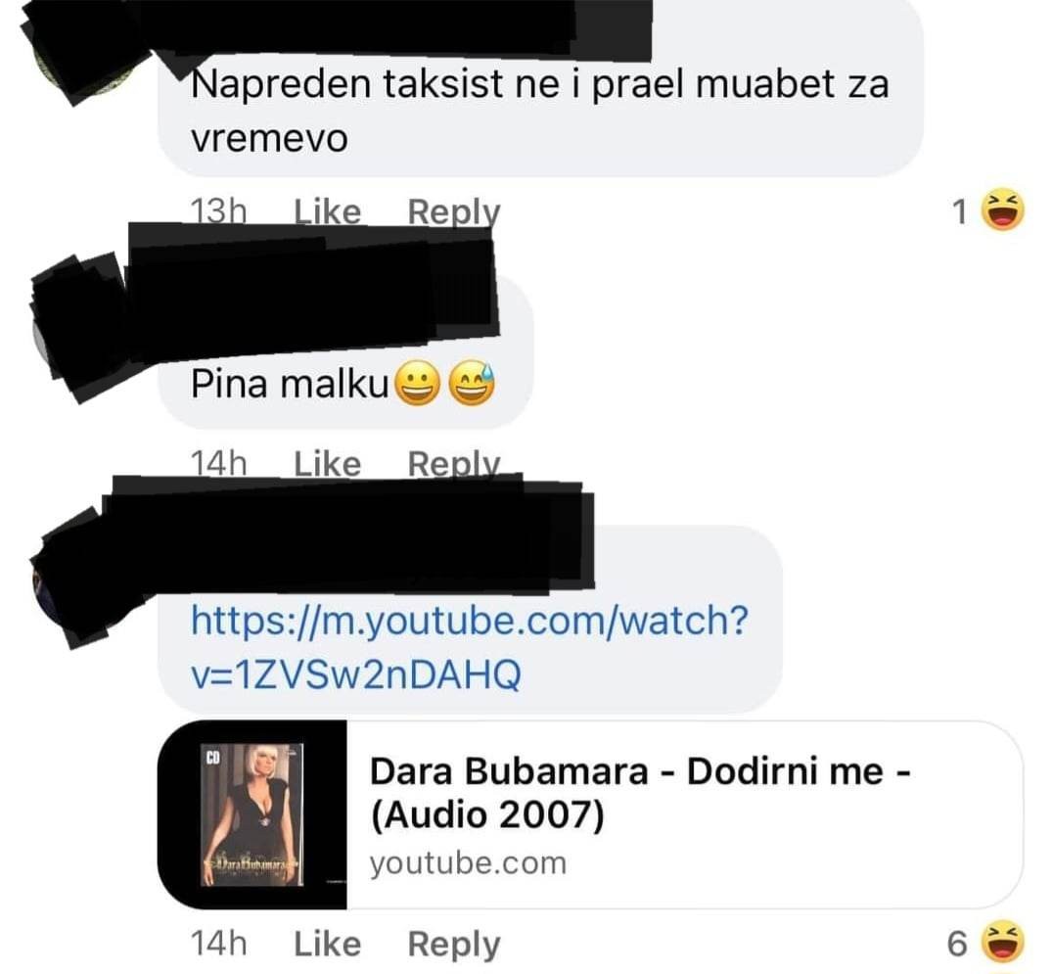Click laughing reaction emoji beside count 6
Image resolution: width=1052 pixels, height=974 pixels.
[x=1003, y=942]
